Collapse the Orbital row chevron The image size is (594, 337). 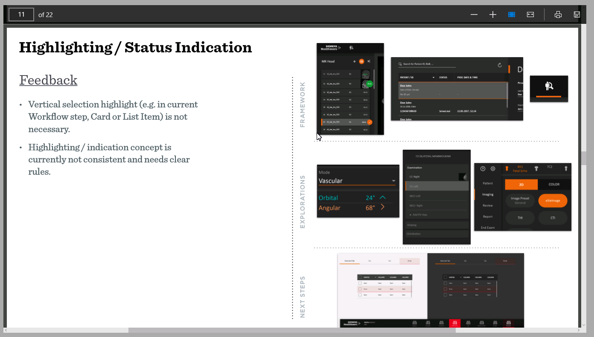[382, 198]
